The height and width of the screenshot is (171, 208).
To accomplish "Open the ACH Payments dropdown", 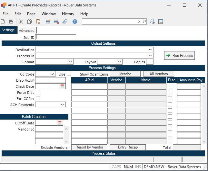I will point(63,104).
